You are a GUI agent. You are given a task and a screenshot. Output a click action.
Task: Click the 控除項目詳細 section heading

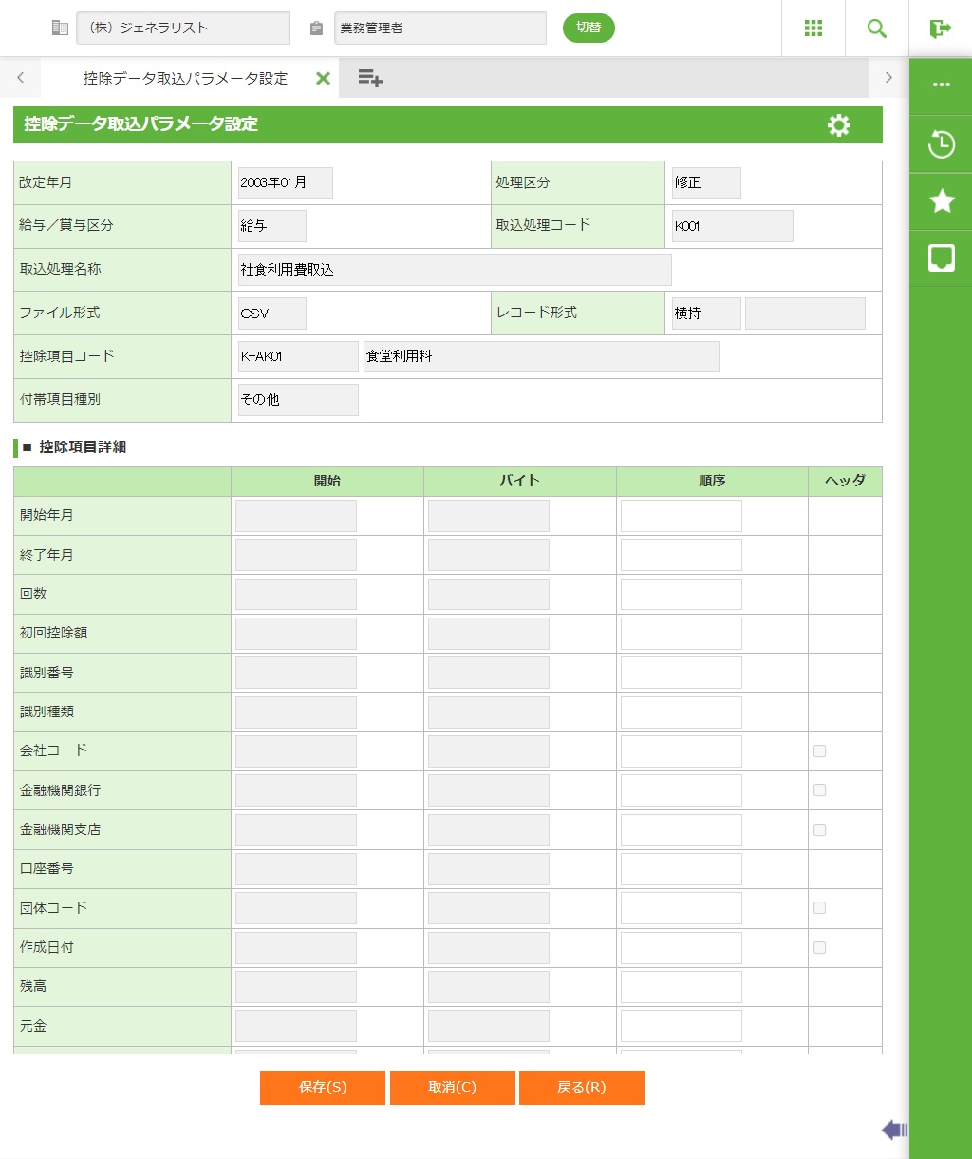coord(83,447)
